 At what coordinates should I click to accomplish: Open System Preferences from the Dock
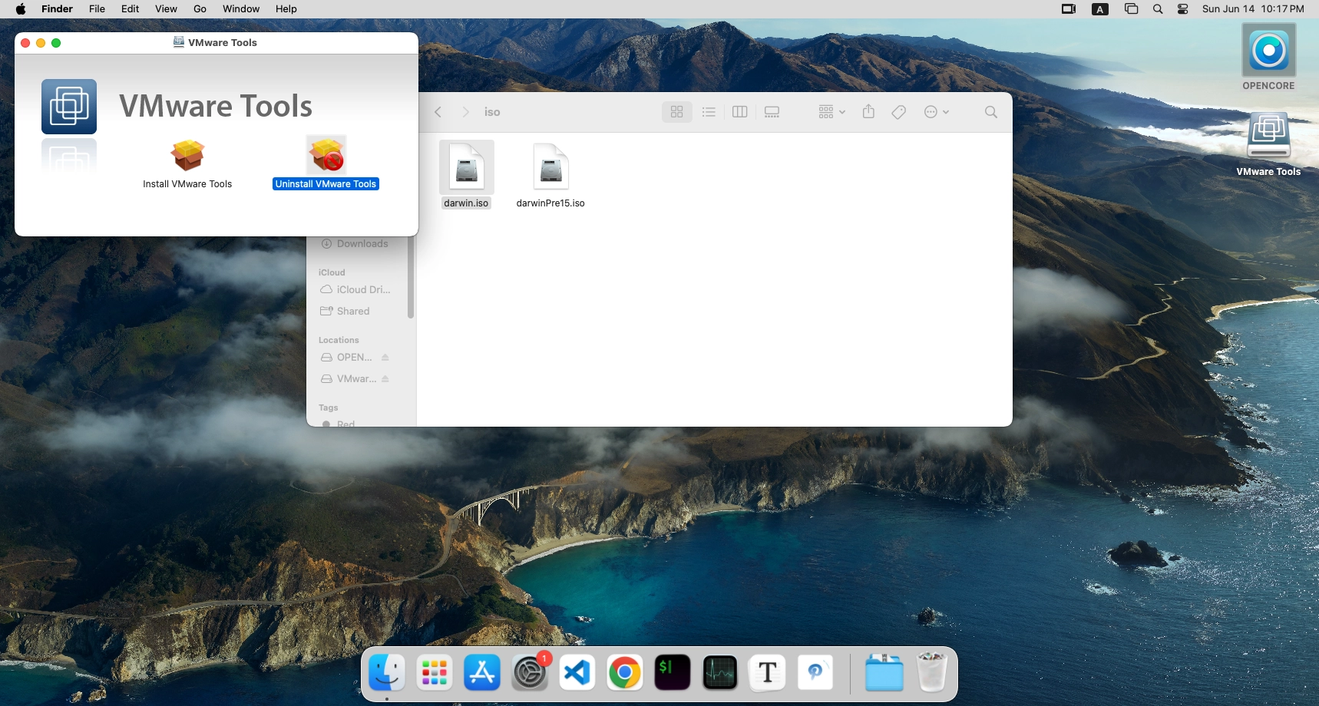[530, 673]
